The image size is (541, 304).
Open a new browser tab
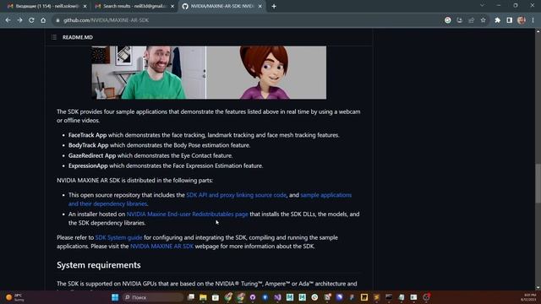pos(274,6)
